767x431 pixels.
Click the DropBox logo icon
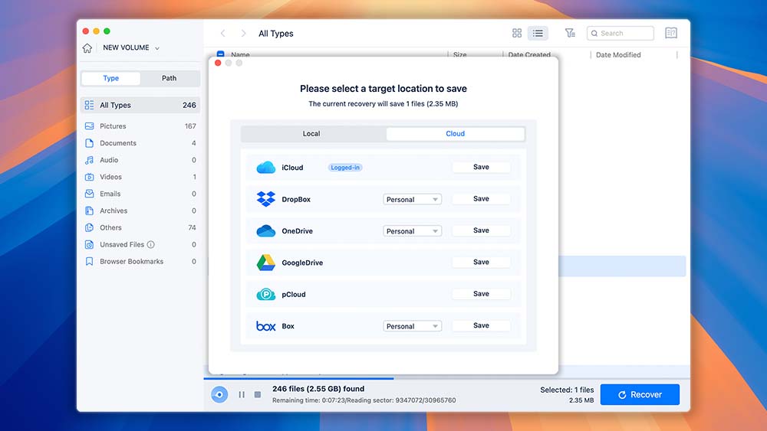tap(265, 199)
